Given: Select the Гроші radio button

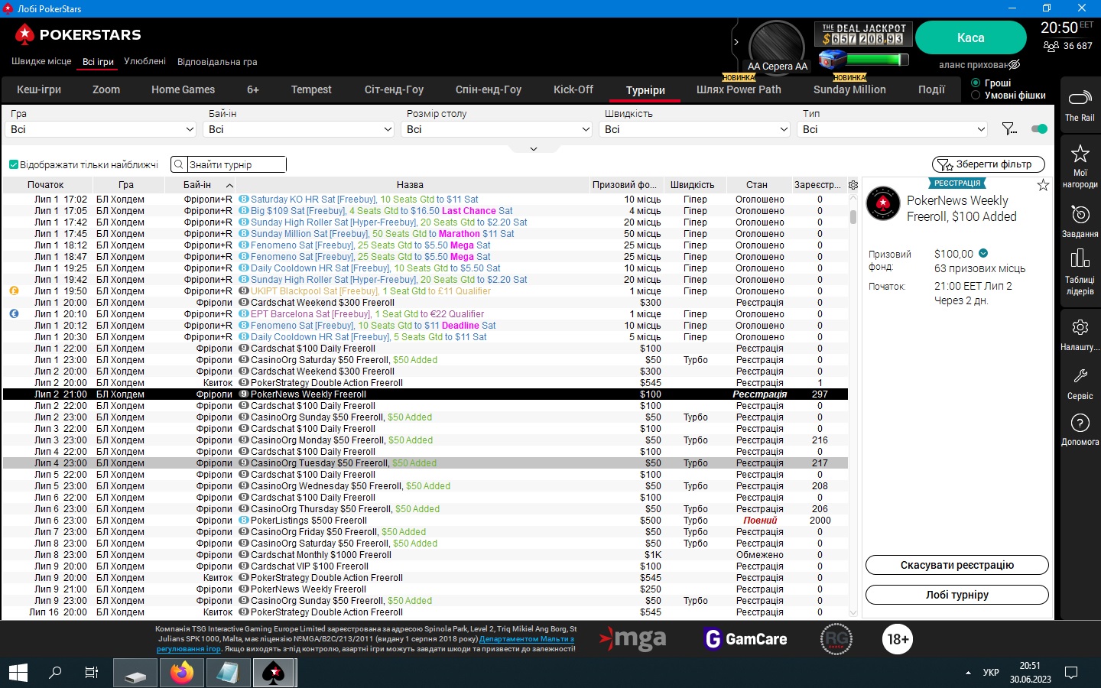Looking at the screenshot, I should pos(976,83).
